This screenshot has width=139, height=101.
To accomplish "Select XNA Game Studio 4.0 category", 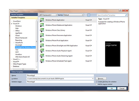I will (x=22, y=57).
